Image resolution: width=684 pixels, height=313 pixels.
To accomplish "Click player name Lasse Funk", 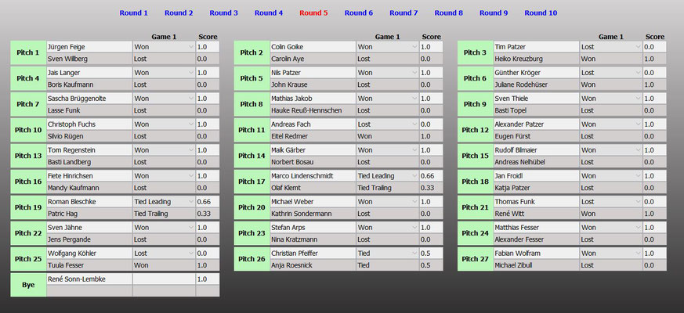I will pyautogui.click(x=63, y=110).
